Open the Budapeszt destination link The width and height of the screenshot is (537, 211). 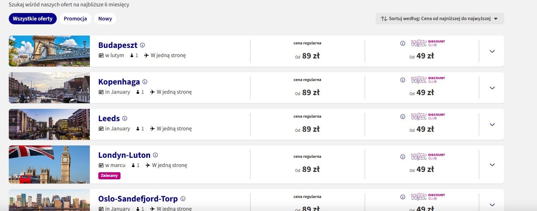point(118,45)
